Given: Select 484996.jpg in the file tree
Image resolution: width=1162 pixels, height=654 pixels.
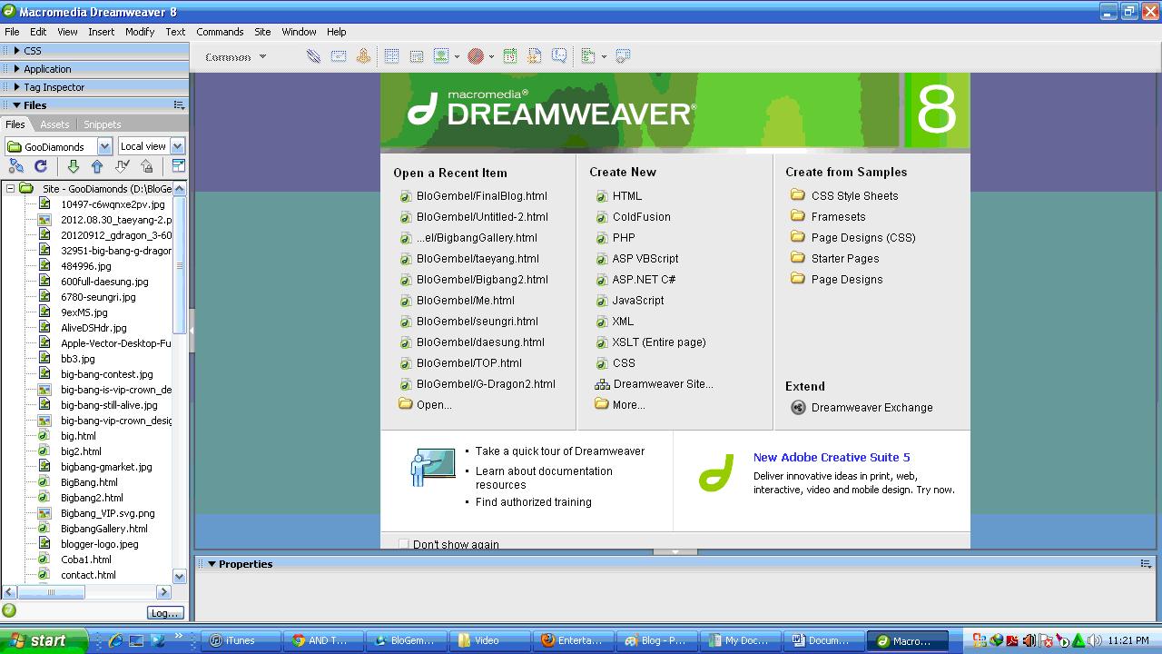Looking at the screenshot, I should 86,266.
